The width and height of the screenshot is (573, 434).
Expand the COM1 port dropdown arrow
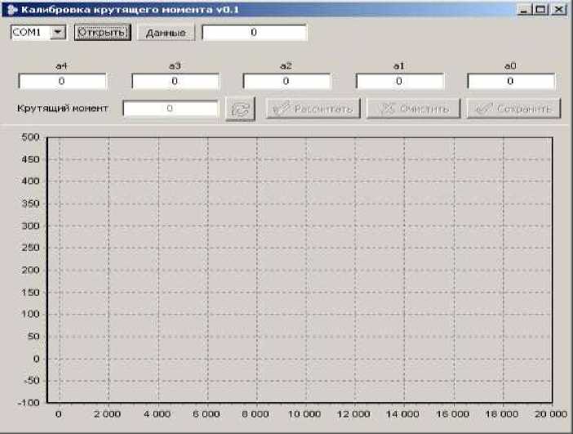coord(58,32)
